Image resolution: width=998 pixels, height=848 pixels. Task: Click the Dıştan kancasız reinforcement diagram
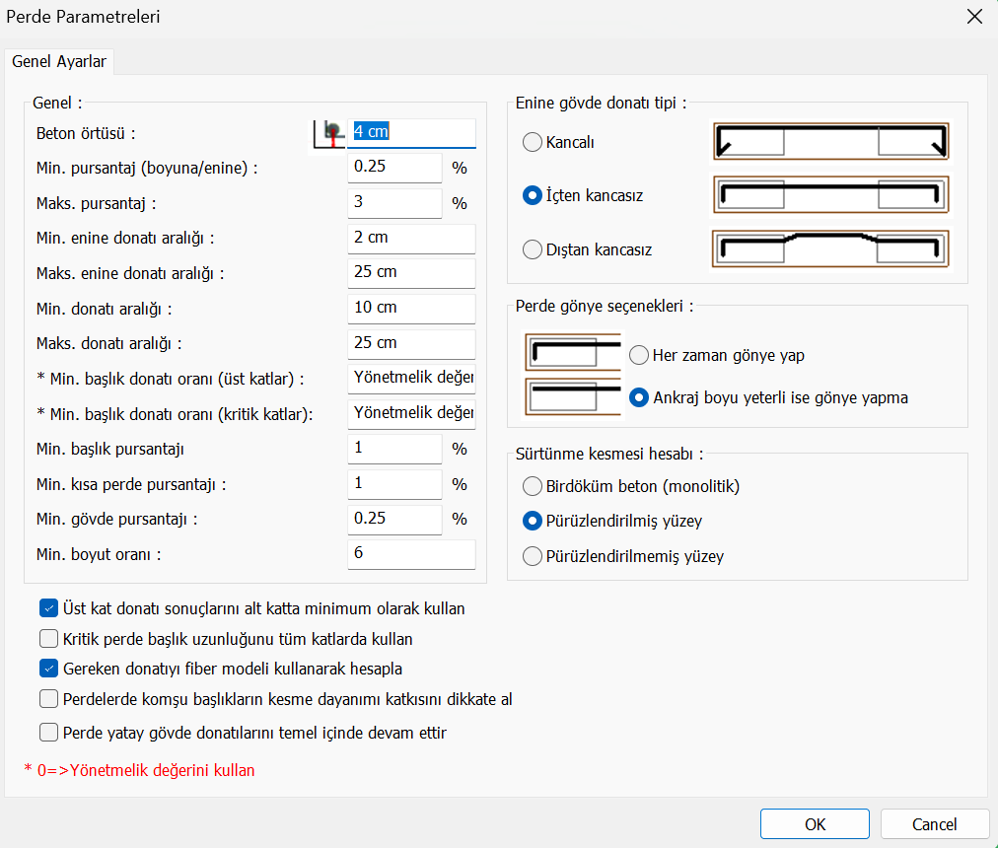829,248
